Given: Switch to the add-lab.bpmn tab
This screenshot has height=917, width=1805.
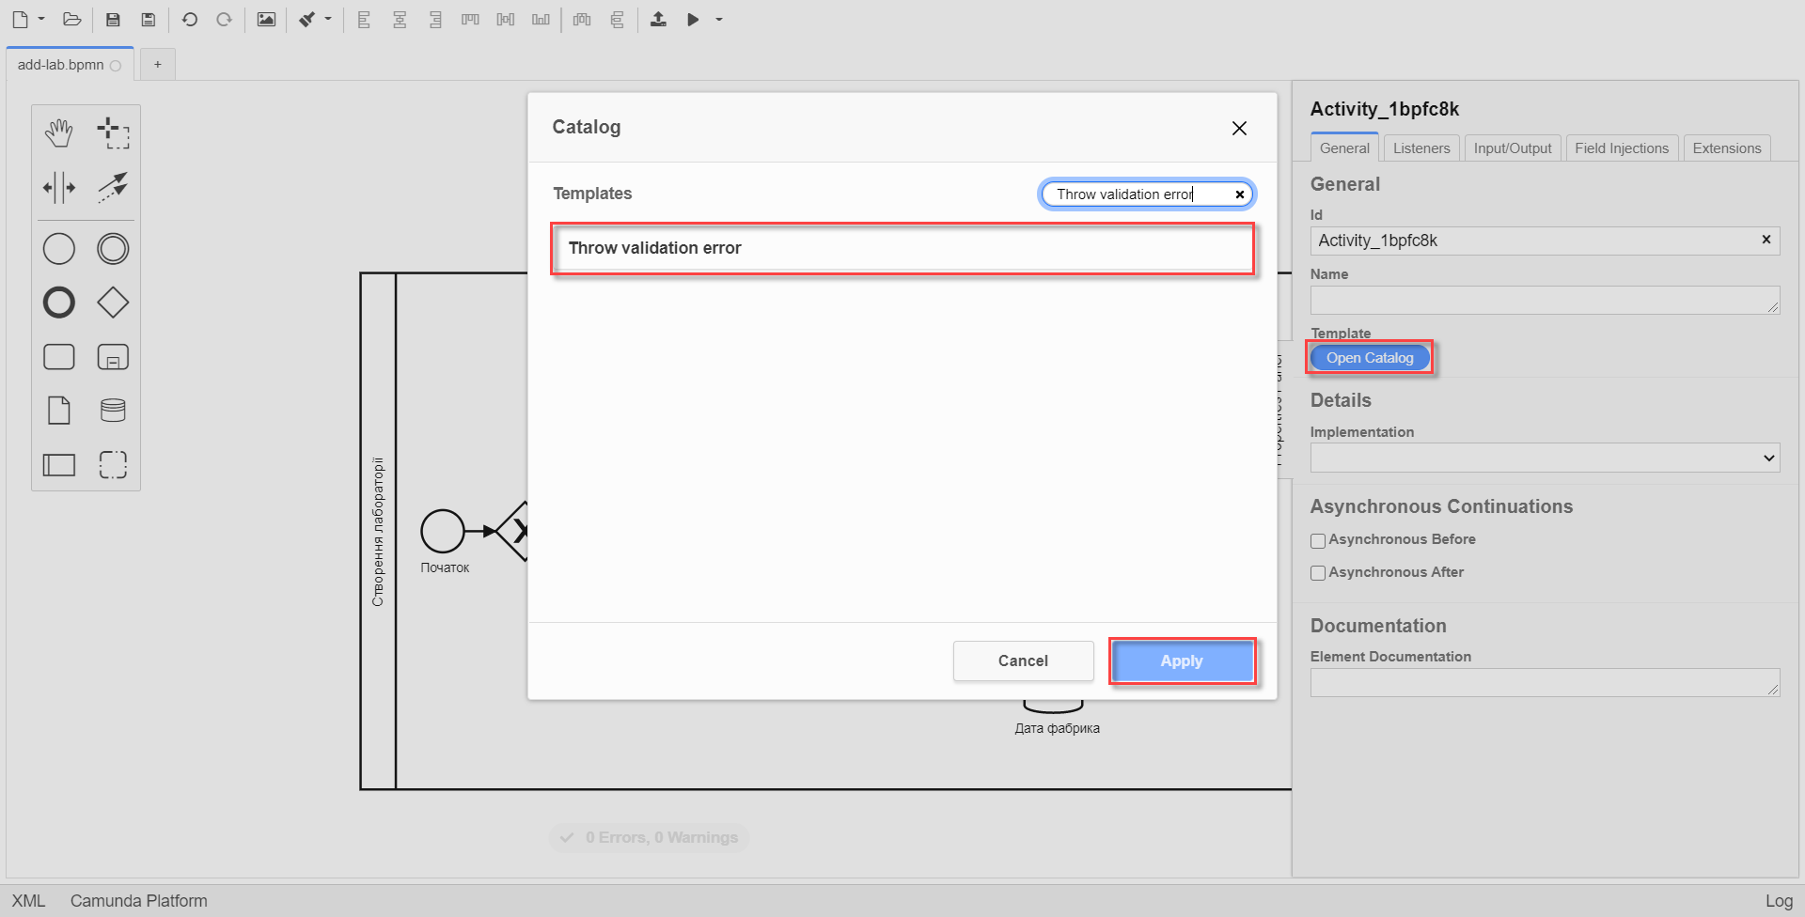Looking at the screenshot, I should (70, 65).
